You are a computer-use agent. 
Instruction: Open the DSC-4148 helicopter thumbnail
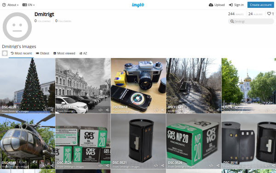(x=28, y=141)
